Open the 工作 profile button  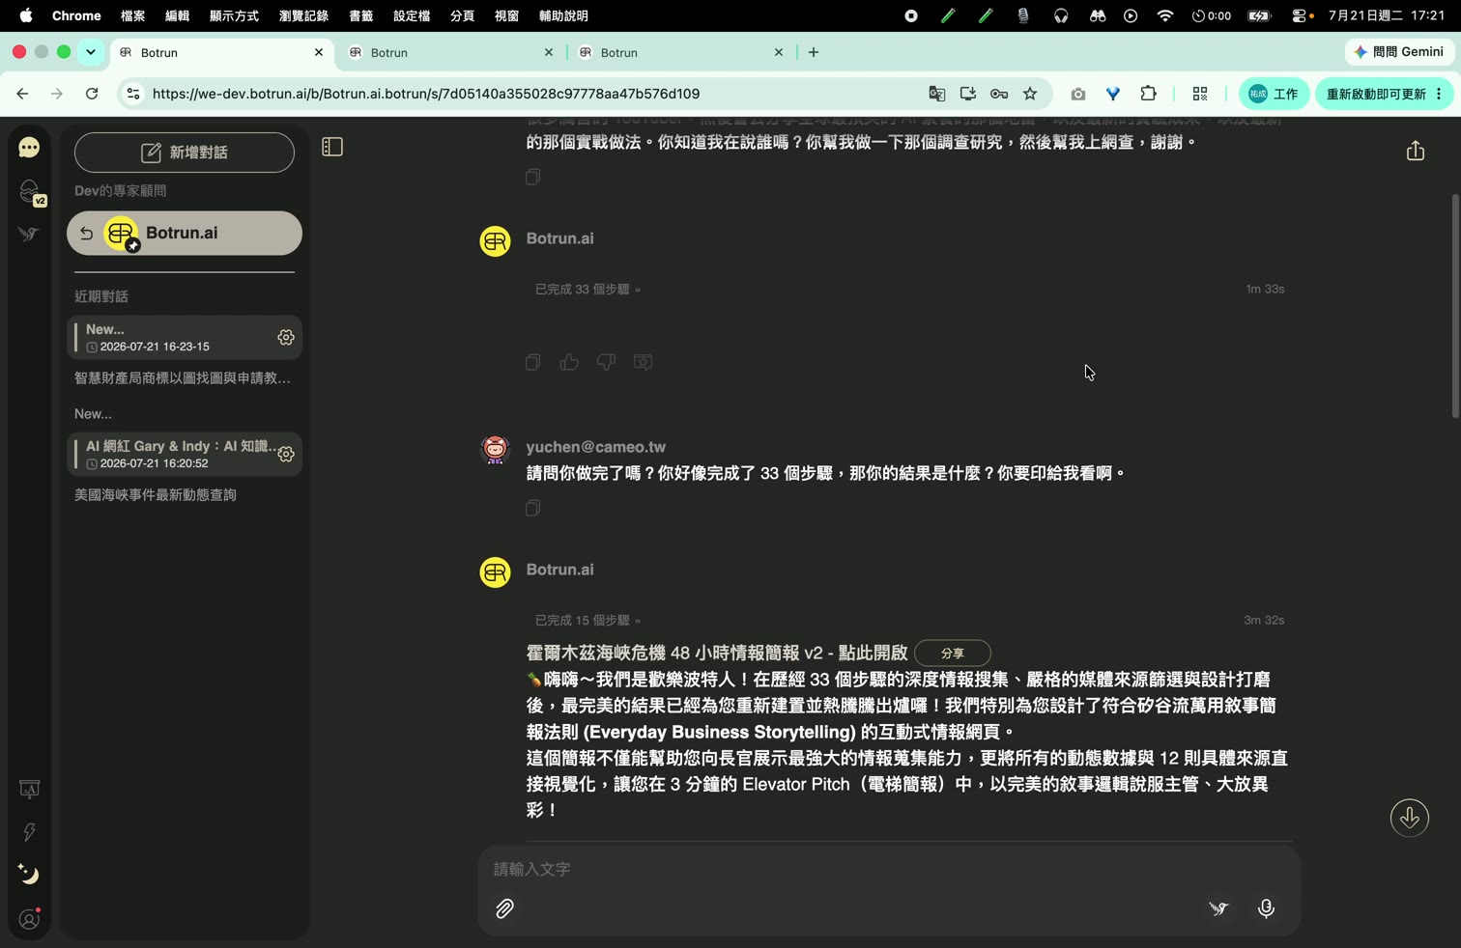pyautogui.click(x=1274, y=94)
